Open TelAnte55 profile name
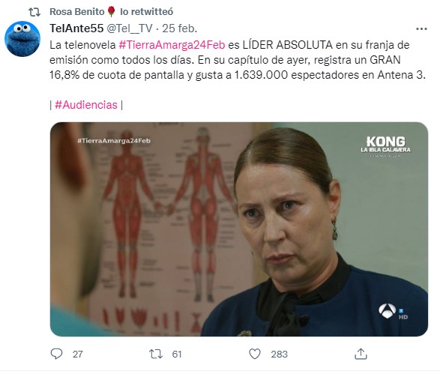This screenshot has height=374, width=440. (x=76, y=28)
